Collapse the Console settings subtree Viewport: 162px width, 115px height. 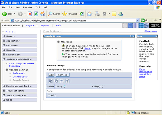point(7,70)
